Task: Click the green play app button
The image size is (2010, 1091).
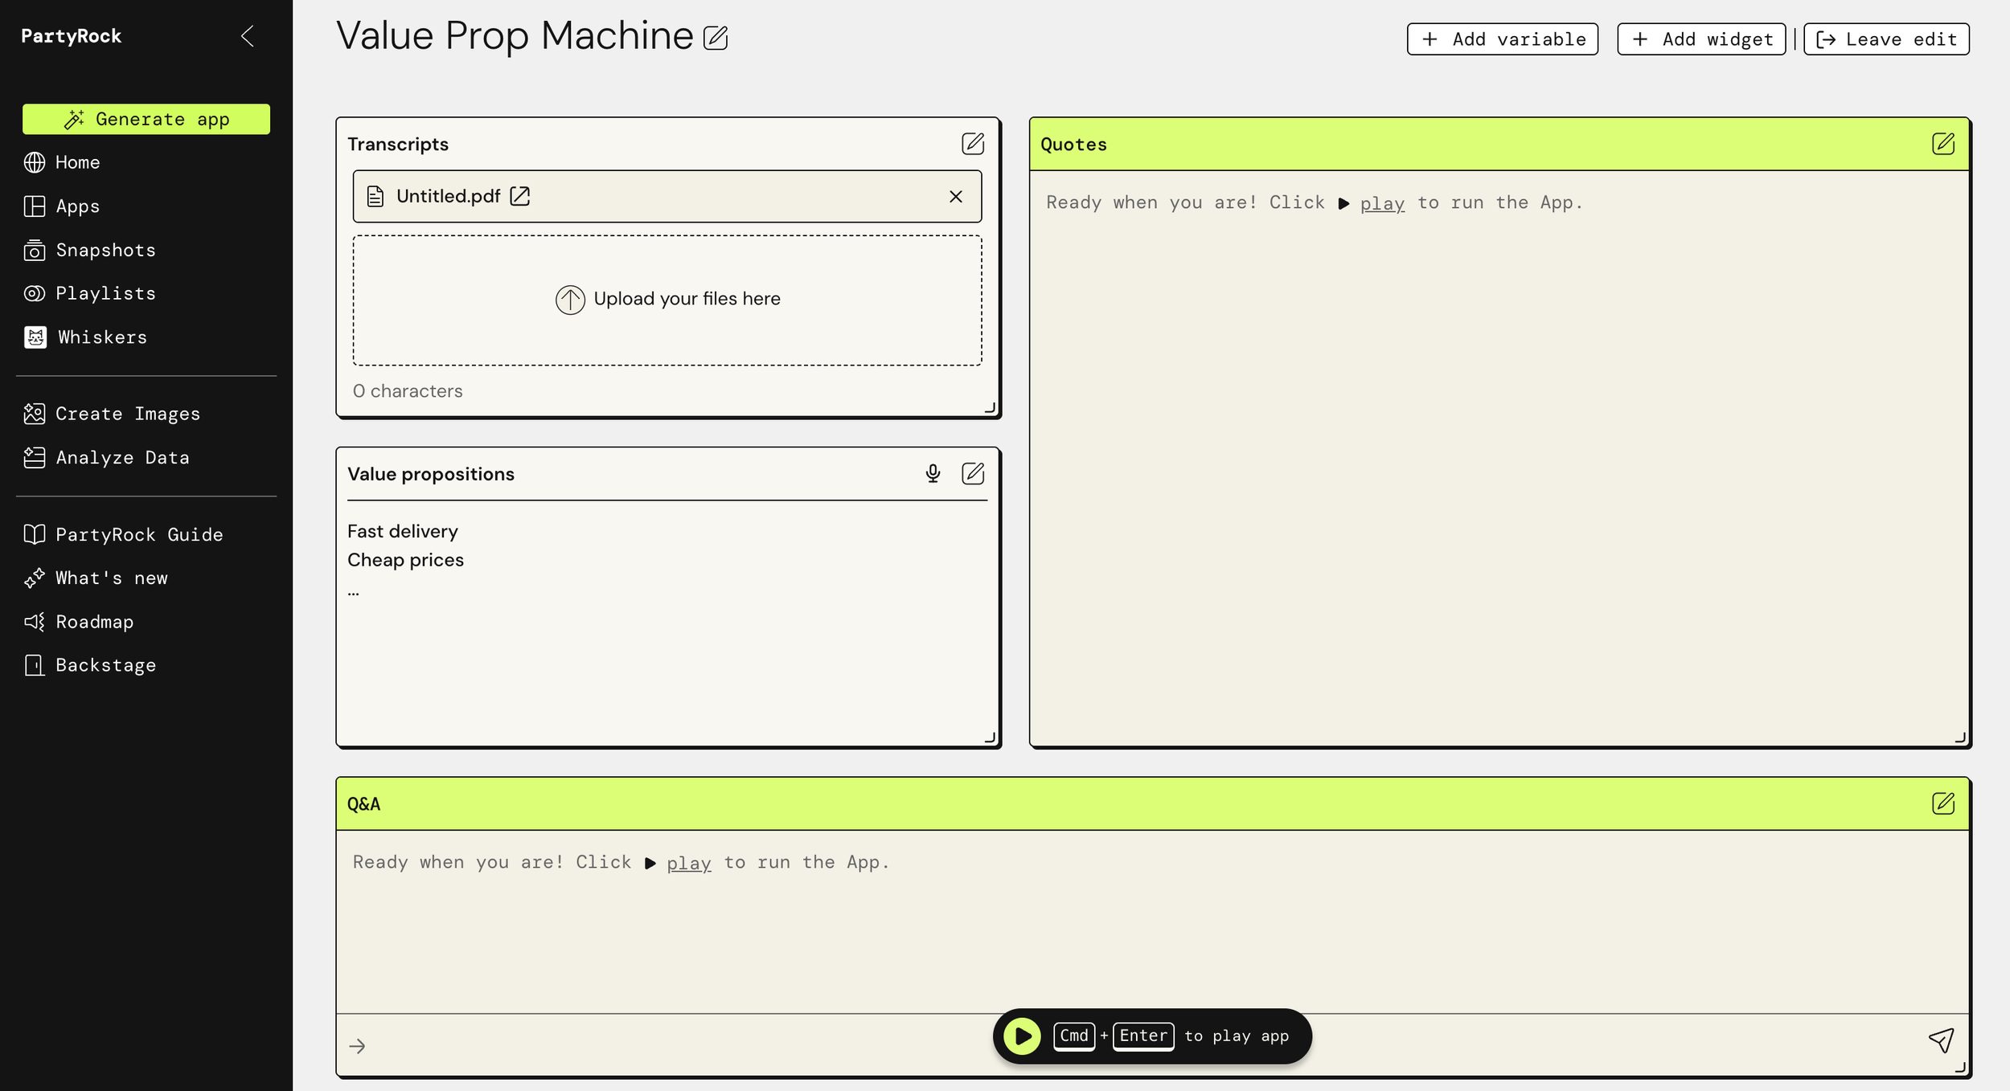Action: pos(1022,1036)
